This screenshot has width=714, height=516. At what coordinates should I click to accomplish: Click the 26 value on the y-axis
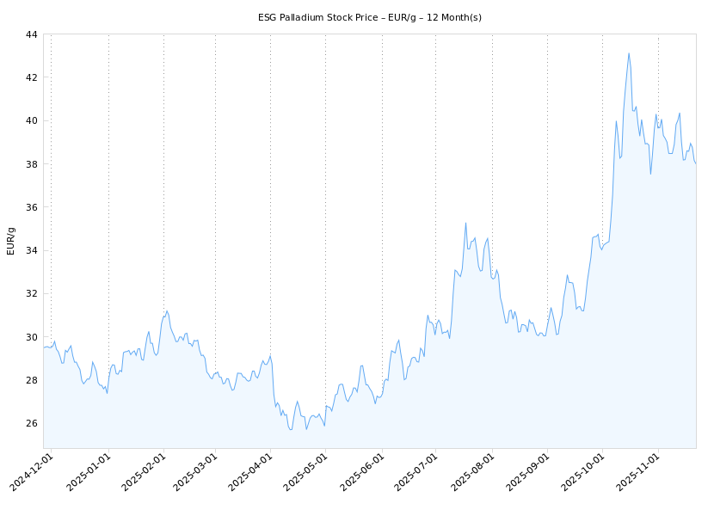pos(31,423)
